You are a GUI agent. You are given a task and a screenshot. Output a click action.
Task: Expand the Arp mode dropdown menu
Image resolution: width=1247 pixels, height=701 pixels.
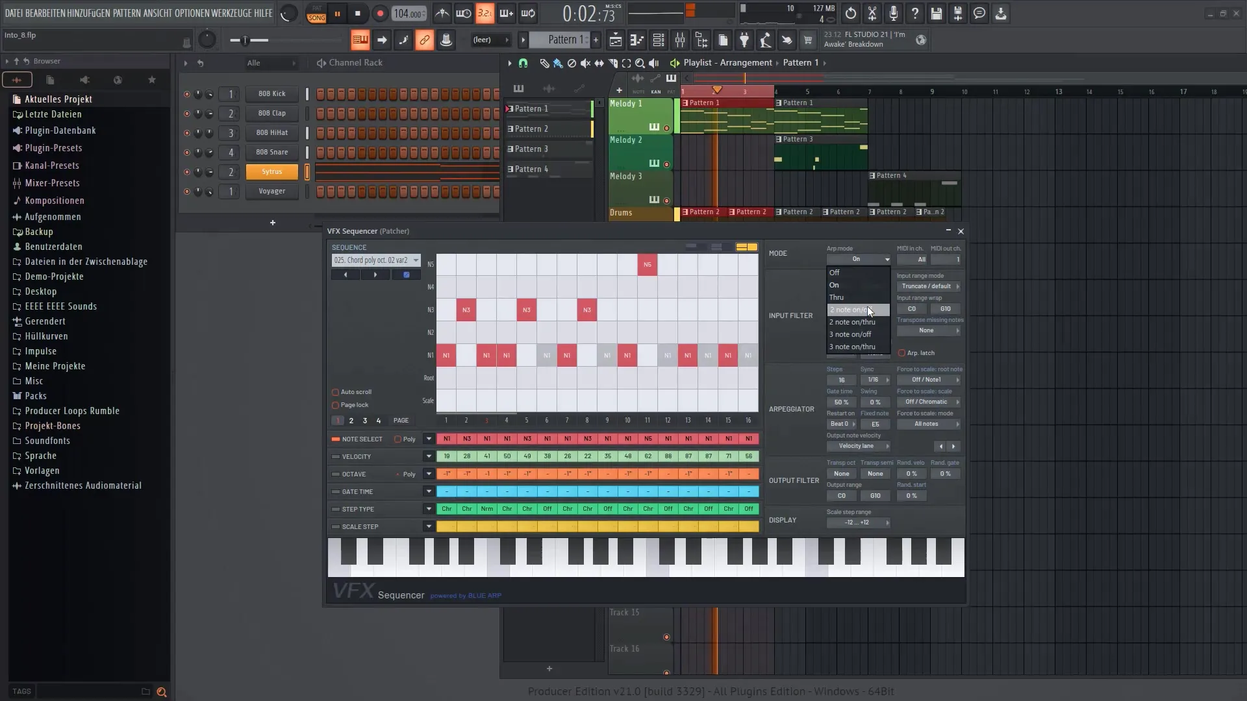click(x=858, y=260)
